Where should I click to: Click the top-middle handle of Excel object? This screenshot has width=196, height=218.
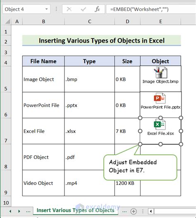coord(160,118)
